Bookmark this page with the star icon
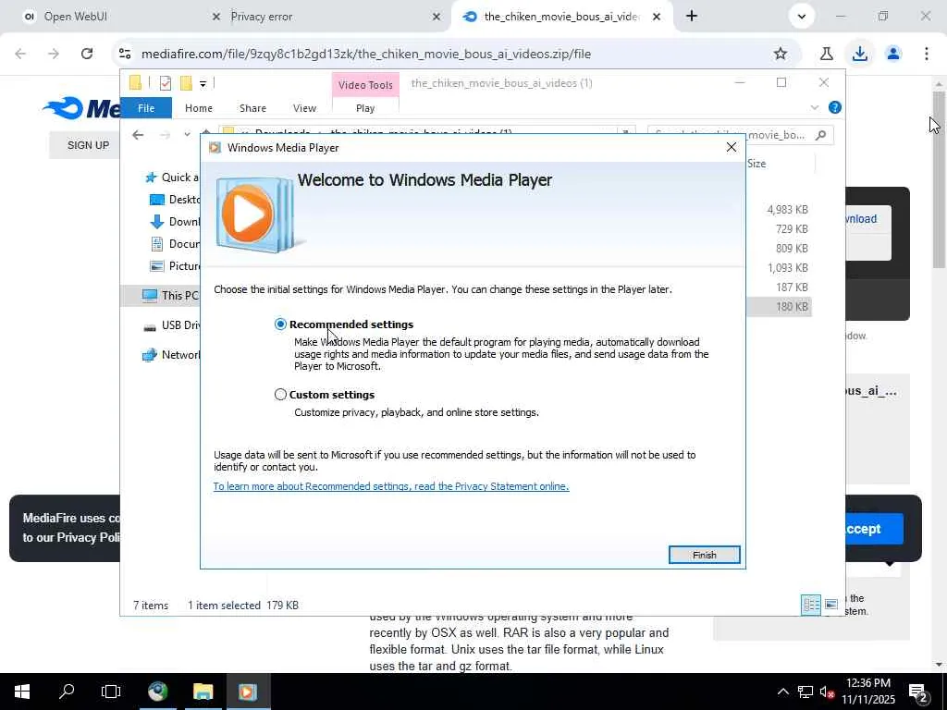 (x=781, y=54)
